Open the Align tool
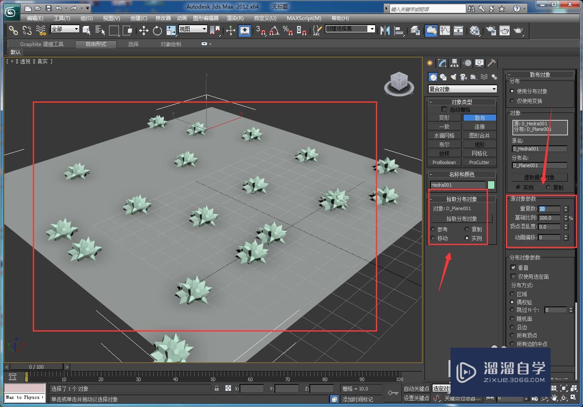The height and width of the screenshot is (407, 583). coord(399,30)
